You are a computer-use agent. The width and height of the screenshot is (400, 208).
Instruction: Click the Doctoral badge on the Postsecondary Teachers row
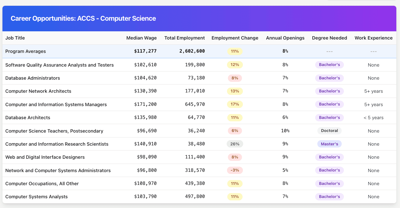(x=329, y=130)
